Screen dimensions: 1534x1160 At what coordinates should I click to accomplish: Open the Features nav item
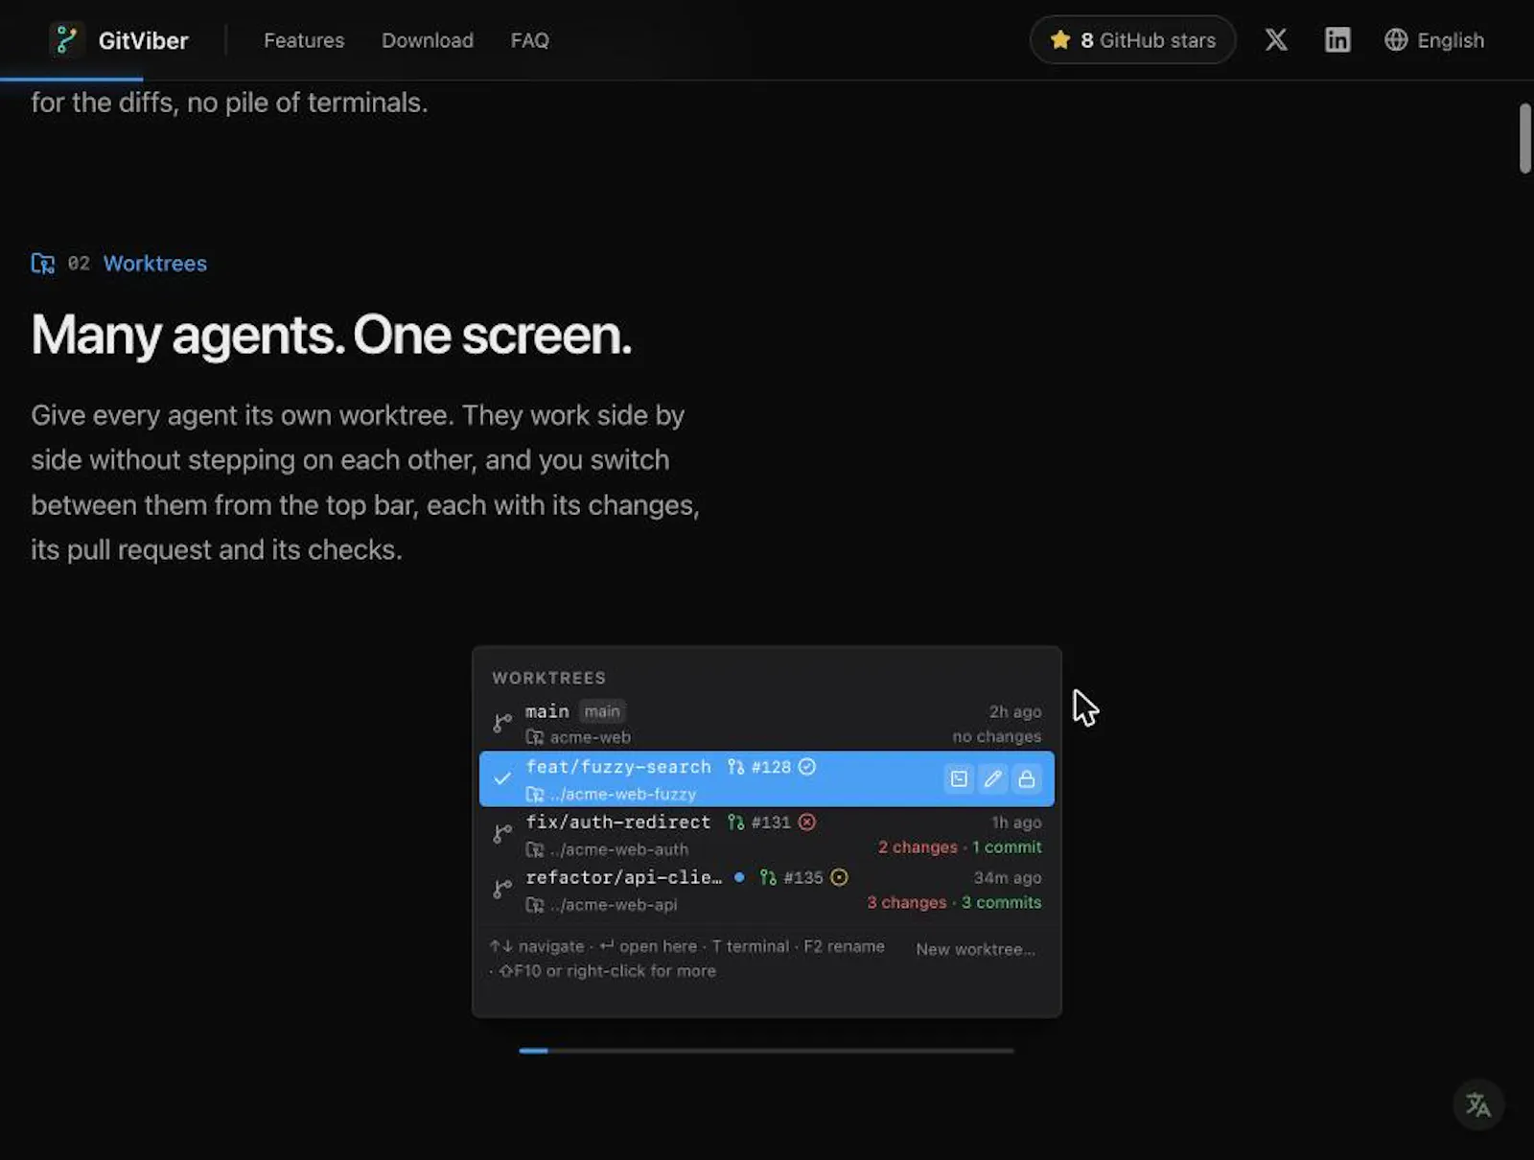304,40
